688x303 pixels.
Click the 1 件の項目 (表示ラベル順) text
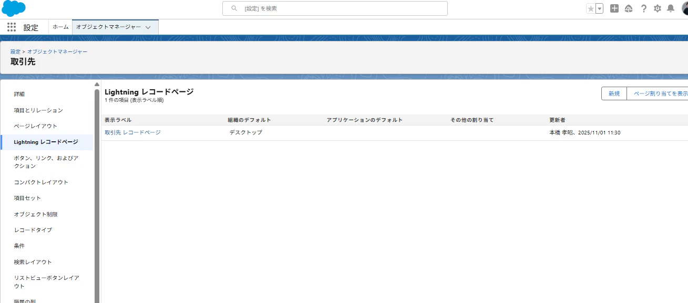pos(134,100)
